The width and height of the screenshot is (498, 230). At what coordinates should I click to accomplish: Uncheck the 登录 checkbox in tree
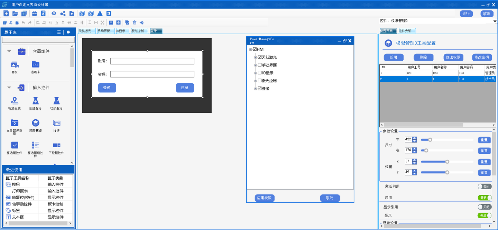point(260,89)
